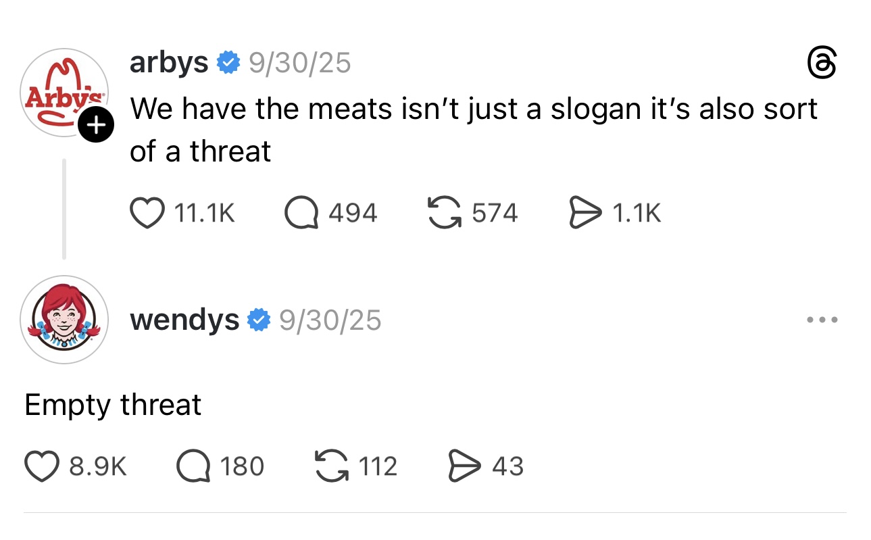Screen dimensions: 871x540
Task: Open the "Empty threat" reply text
Action: click(x=113, y=406)
